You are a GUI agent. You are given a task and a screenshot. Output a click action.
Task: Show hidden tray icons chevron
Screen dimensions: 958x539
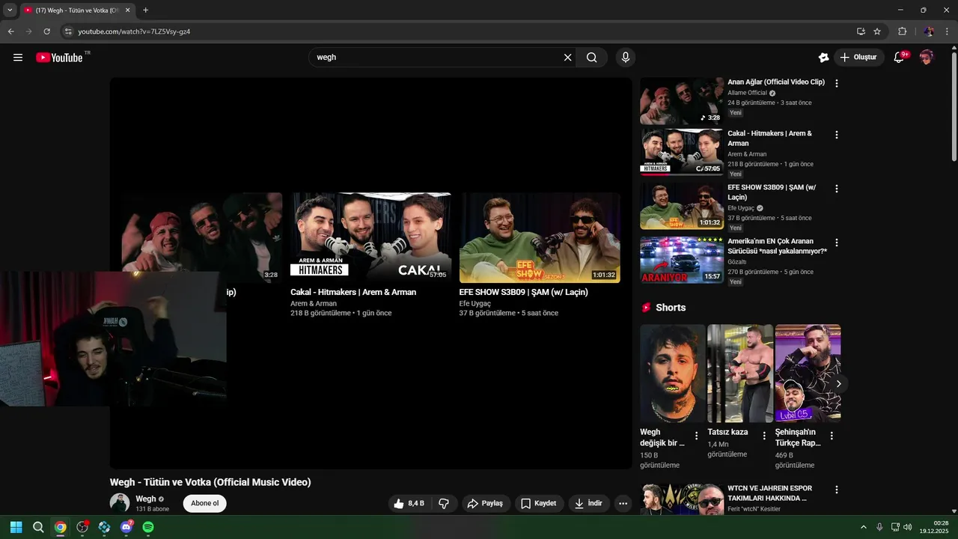point(863,527)
